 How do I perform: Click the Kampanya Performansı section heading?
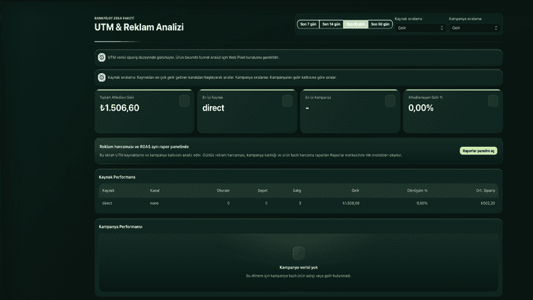(120, 227)
